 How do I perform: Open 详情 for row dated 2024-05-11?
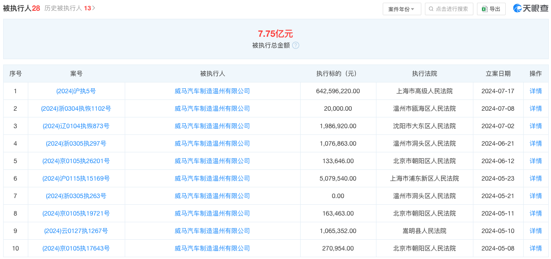click(x=536, y=213)
